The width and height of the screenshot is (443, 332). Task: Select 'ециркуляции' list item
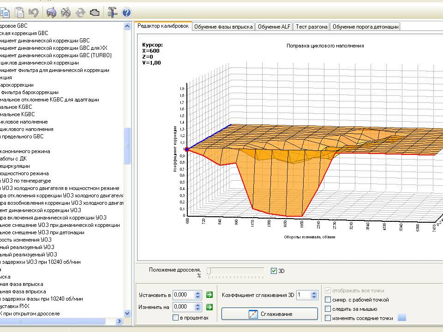point(15,166)
